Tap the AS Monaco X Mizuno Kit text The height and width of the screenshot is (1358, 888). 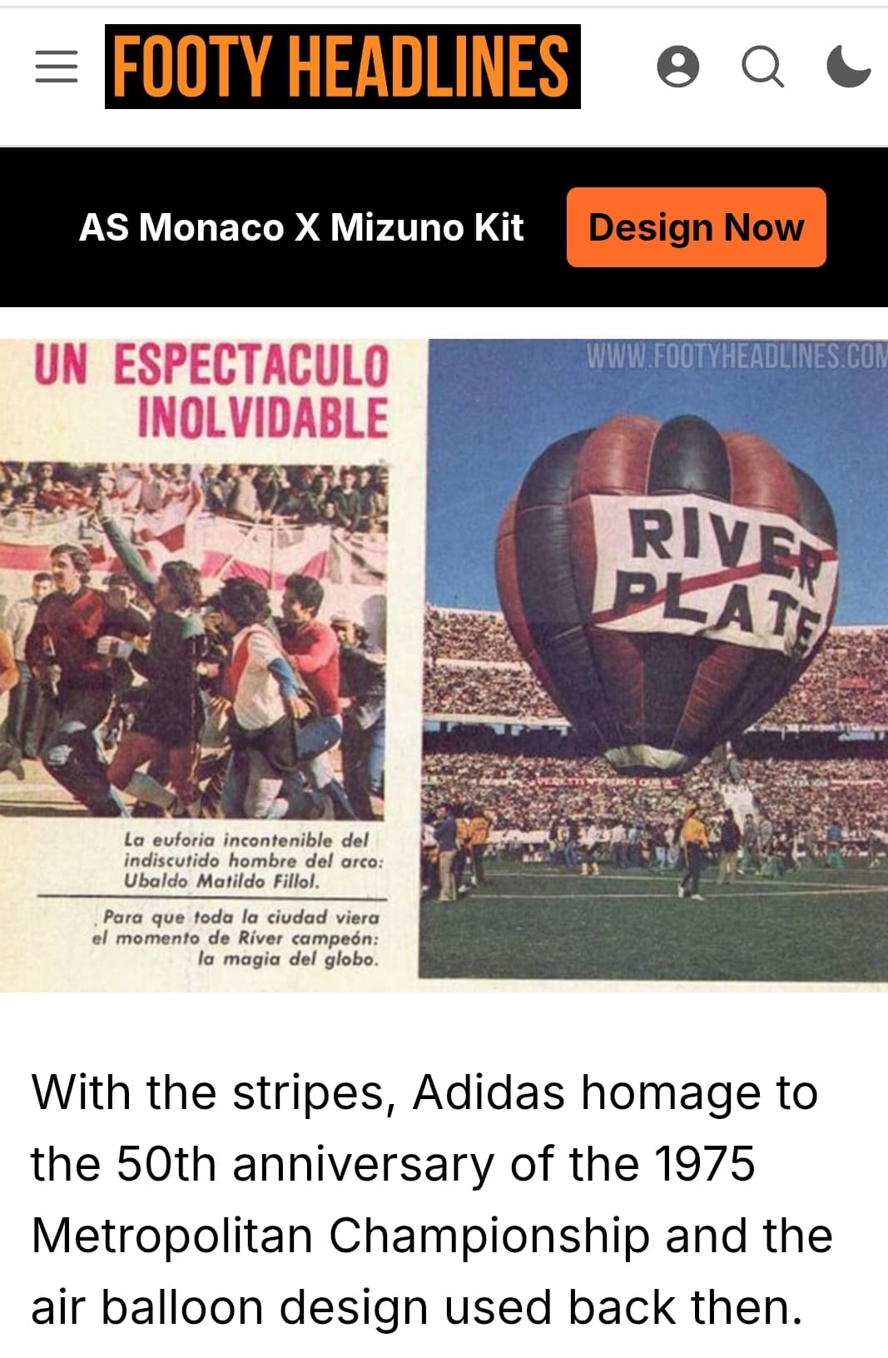[x=301, y=227]
